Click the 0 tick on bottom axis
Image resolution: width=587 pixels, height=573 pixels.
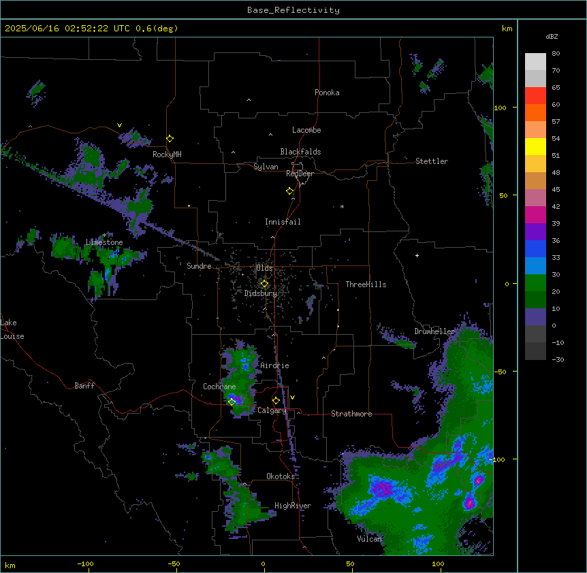pyautogui.click(x=263, y=563)
